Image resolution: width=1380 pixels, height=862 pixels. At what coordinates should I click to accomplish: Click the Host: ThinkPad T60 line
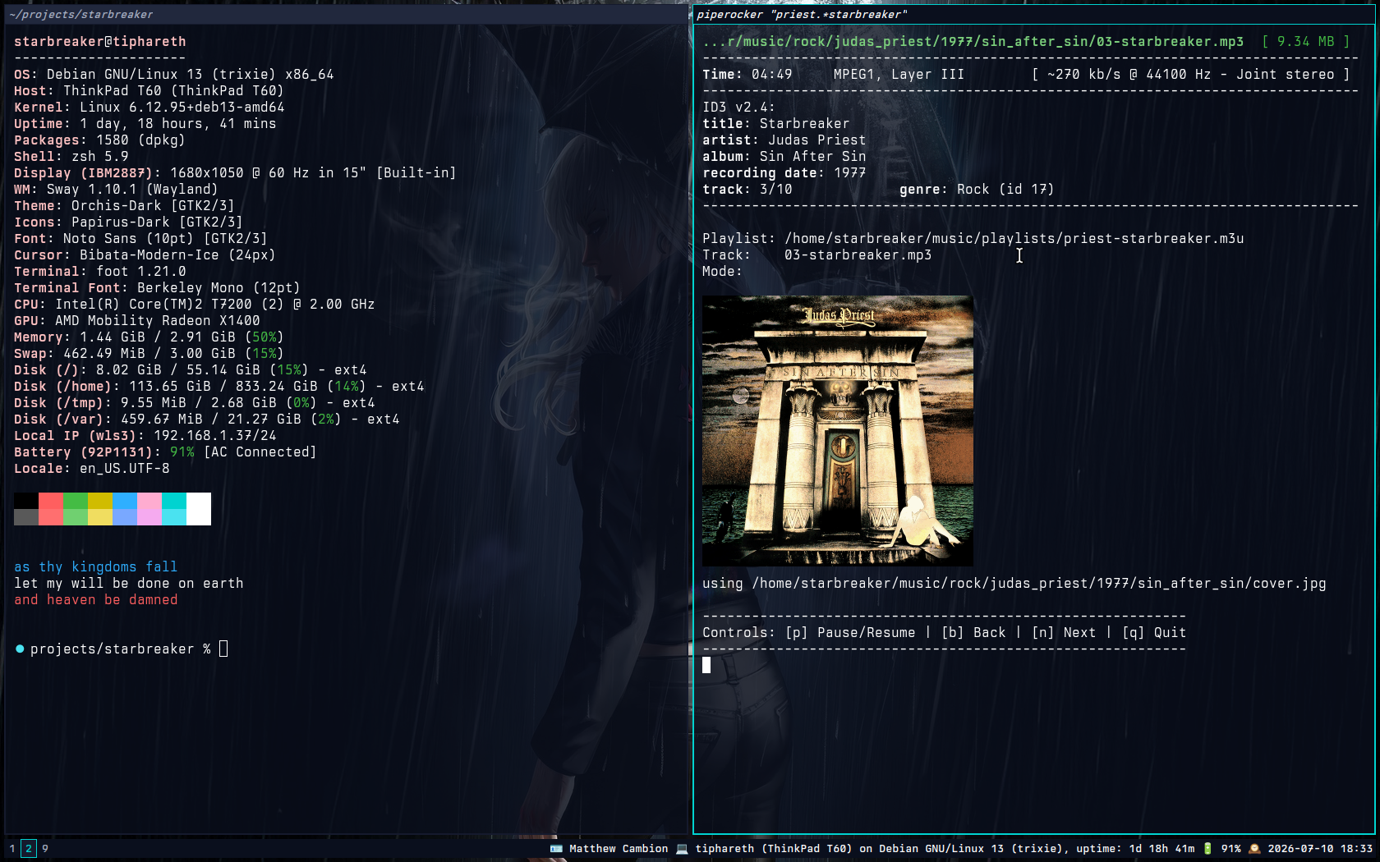click(x=149, y=90)
